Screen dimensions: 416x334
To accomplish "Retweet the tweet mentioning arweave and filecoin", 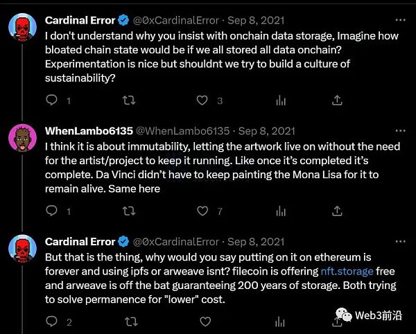I will click(x=129, y=322).
